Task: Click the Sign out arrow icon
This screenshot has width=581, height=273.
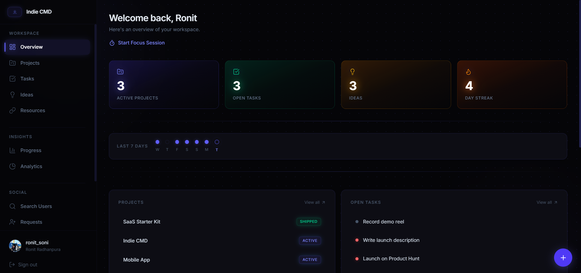Action: click(12, 265)
